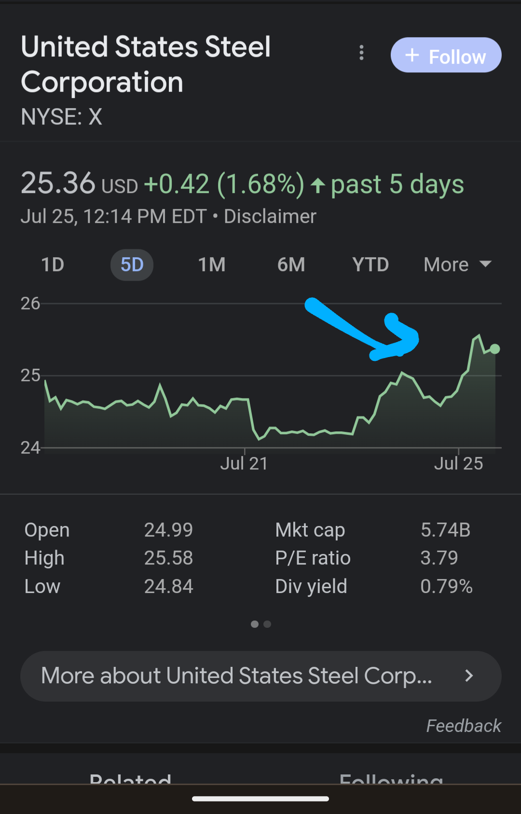Select the 1D time range
Viewport: 521px width, 814px height.
[x=53, y=264]
